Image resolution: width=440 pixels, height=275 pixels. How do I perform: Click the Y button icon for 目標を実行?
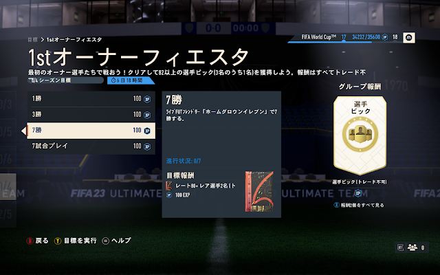[58, 241]
